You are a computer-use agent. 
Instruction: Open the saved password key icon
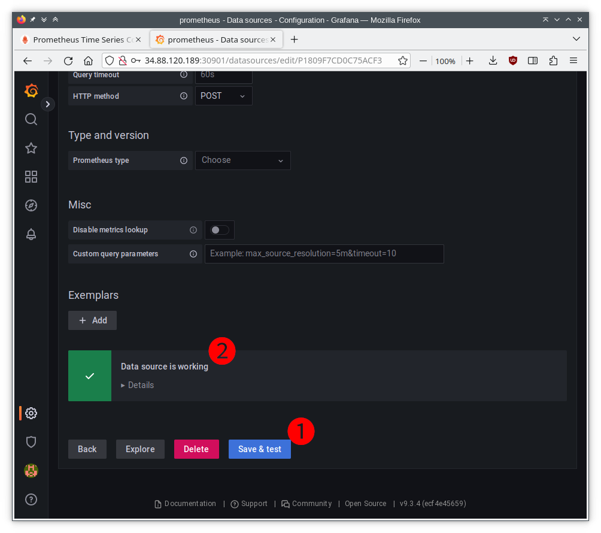click(136, 60)
